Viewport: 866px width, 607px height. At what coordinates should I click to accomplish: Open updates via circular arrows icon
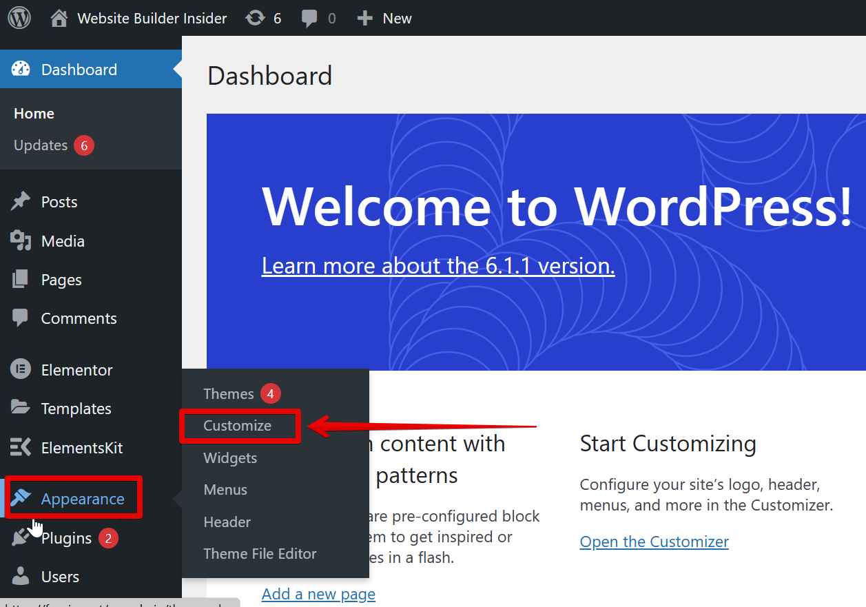pyautogui.click(x=256, y=18)
